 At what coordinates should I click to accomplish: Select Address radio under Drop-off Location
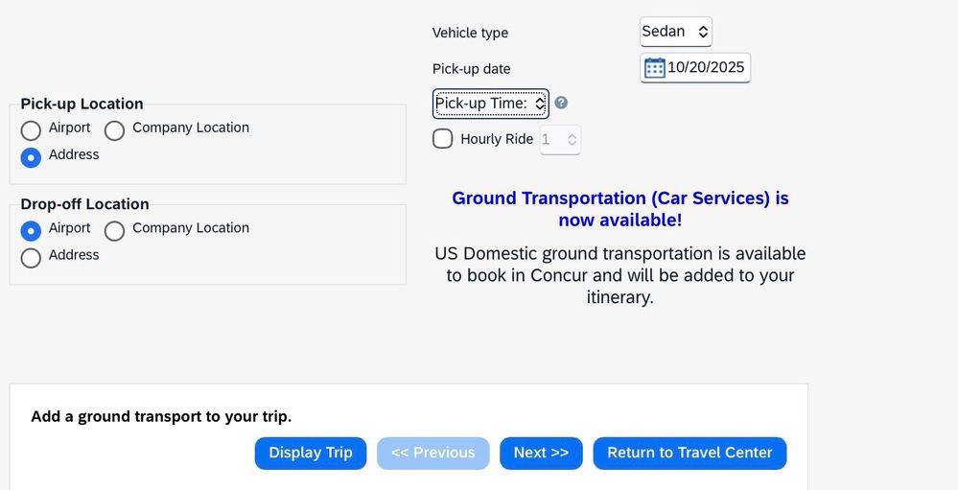(31, 257)
